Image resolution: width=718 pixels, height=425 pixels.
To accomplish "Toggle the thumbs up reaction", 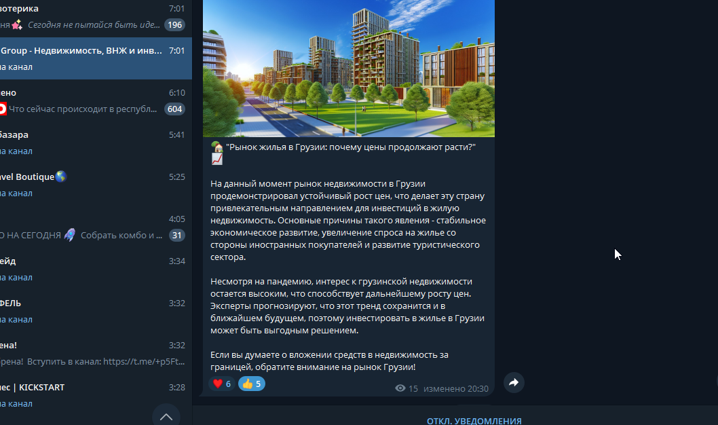I will coord(251,384).
